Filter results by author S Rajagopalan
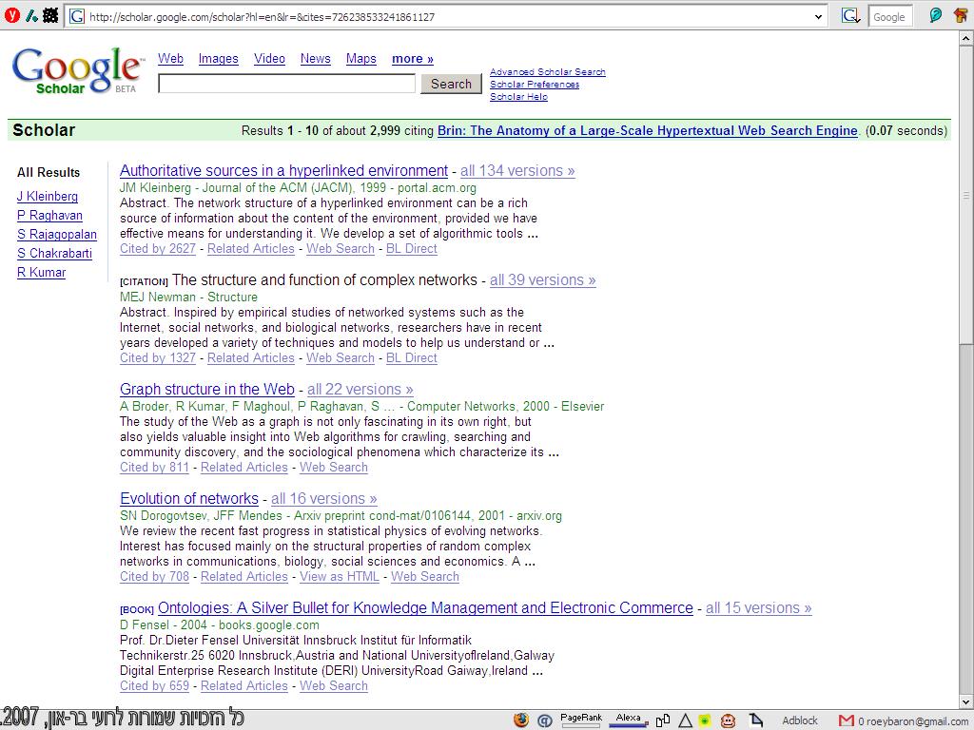The height and width of the screenshot is (730, 974). point(57,234)
